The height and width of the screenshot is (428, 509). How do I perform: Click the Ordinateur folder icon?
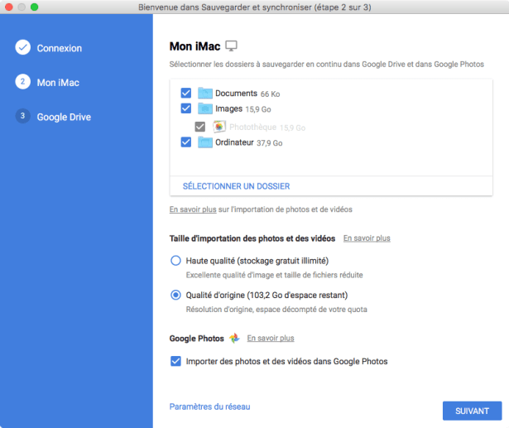tap(205, 142)
